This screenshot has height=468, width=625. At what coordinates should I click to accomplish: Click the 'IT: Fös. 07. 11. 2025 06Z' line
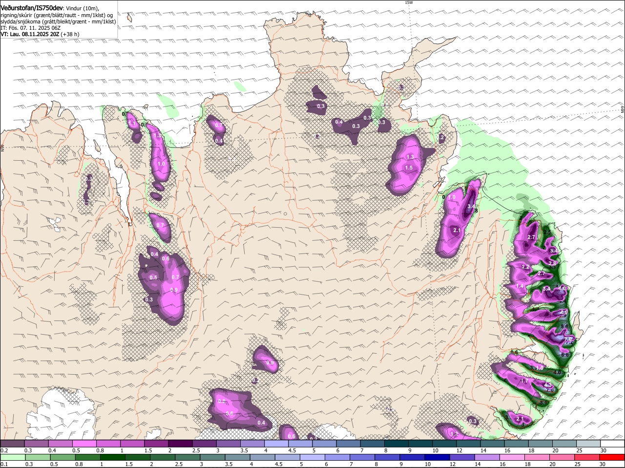pos(31,28)
